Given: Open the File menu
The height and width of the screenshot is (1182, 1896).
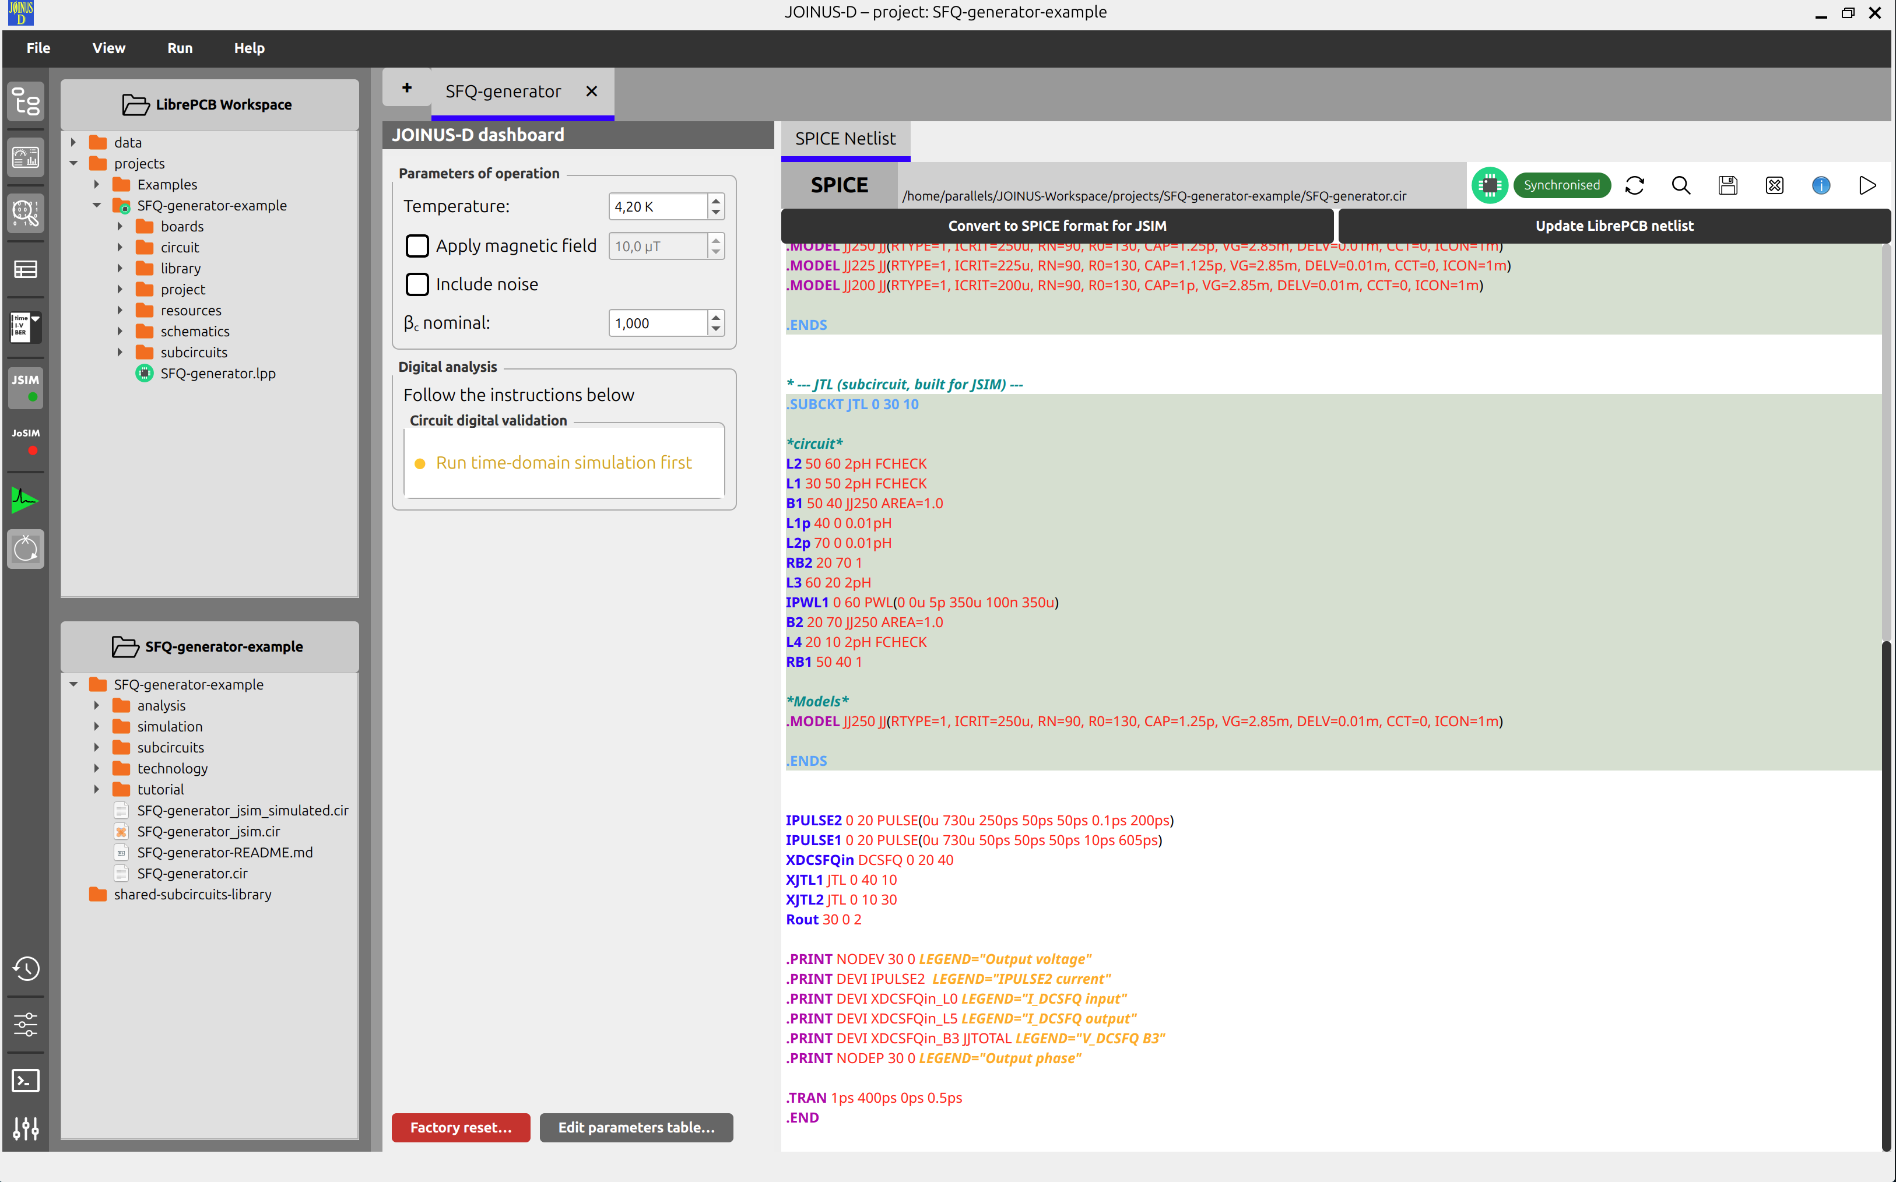Looking at the screenshot, I should pos(38,48).
